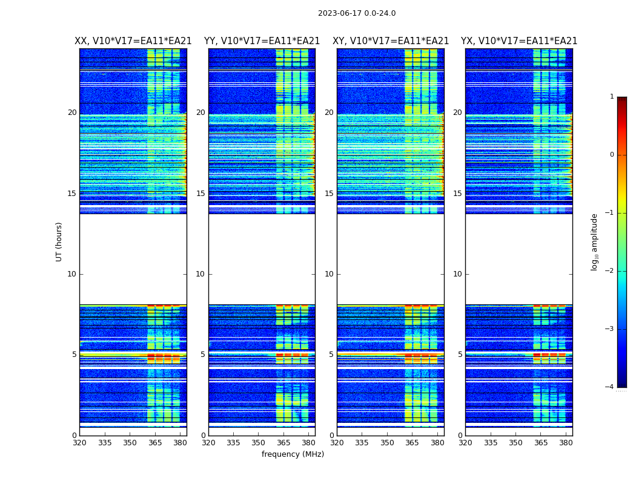Select the YY panel title text

coord(262,41)
